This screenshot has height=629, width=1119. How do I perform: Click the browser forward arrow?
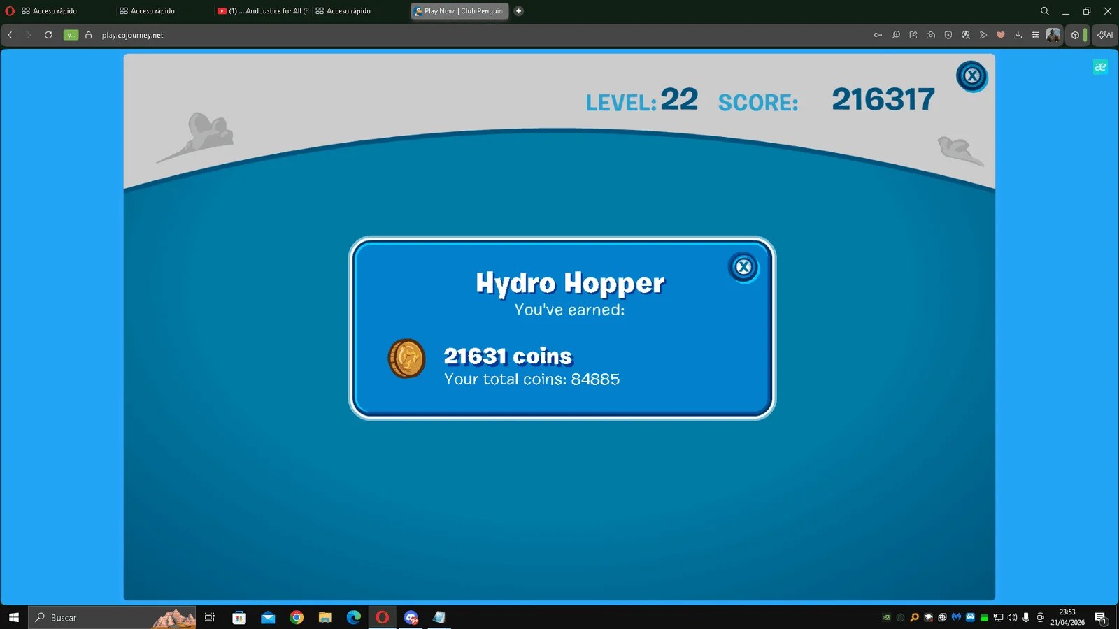tap(29, 35)
